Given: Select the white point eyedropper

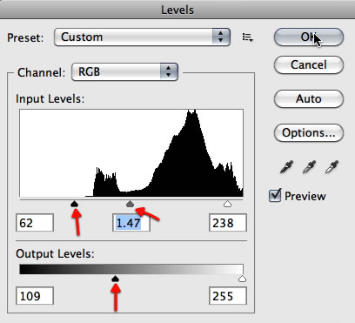Looking at the screenshot, I should tap(332, 167).
